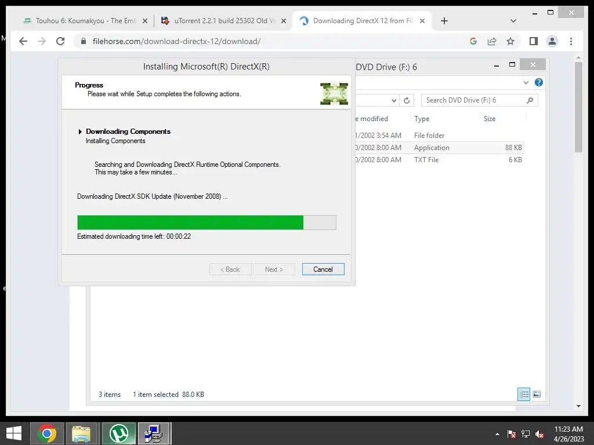Open the browser side panel

pyautogui.click(x=534, y=41)
